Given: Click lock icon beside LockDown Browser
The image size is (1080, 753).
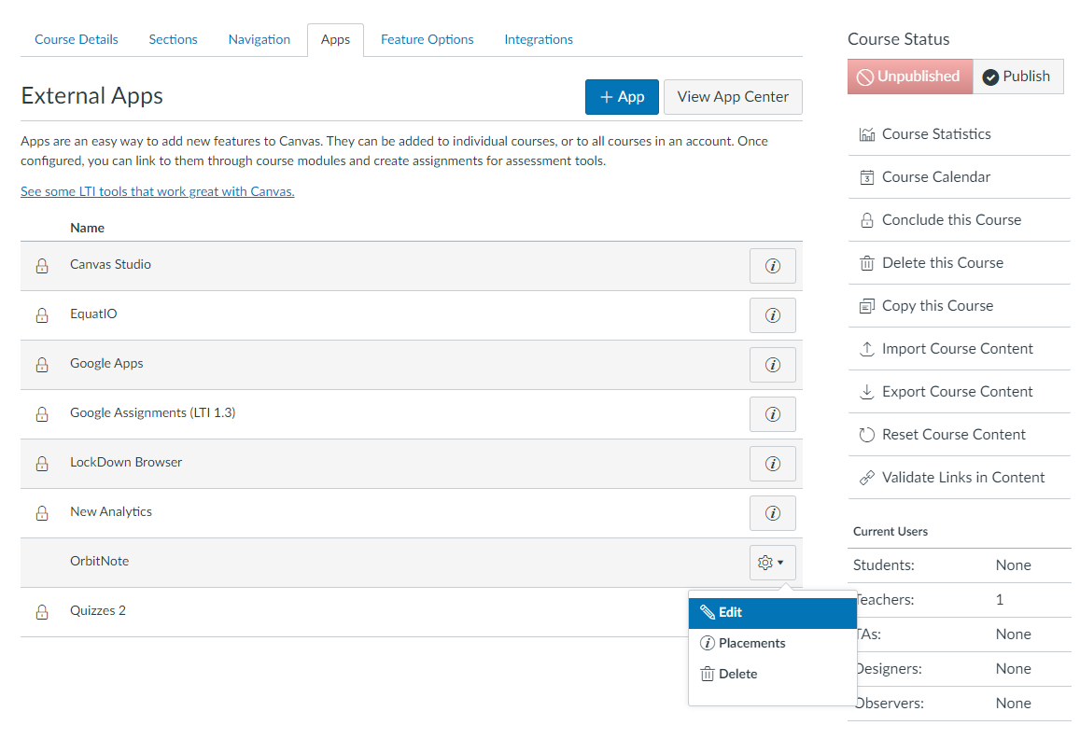Looking at the screenshot, I should (42, 464).
